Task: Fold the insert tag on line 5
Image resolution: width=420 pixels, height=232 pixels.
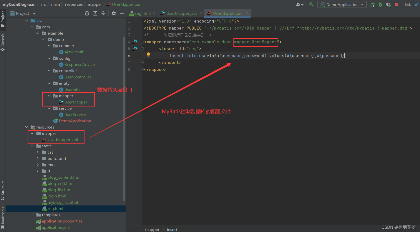Action: pos(142,49)
